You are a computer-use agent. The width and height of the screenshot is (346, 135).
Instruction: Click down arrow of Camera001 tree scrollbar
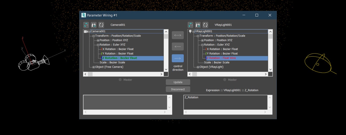pyautogui.click(x=166, y=70)
